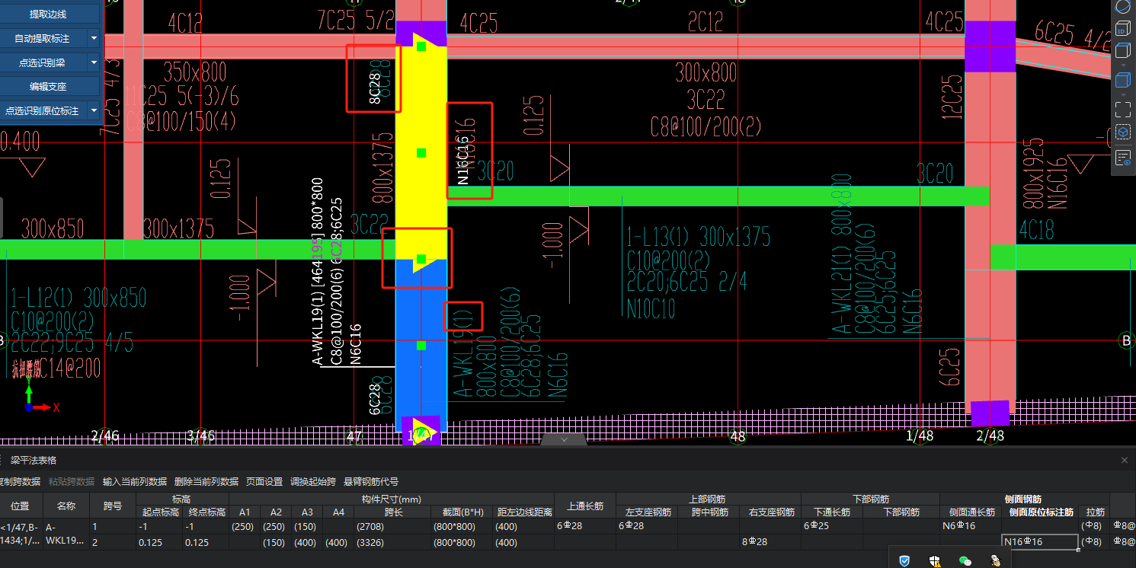Viewport: 1136px width, 568px height.
Task: Close the 梁平法表格 panel
Action: (x=1125, y=460)
